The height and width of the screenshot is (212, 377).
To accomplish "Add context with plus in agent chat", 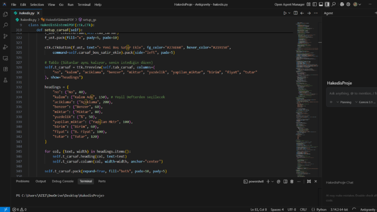I will (331, 102).
